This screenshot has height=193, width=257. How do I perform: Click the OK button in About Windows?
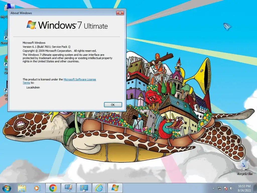(x=113, y=105)
